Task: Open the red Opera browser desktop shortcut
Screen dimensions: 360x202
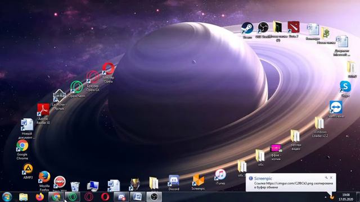Action: pyautogui.click(x=108, y=69)
